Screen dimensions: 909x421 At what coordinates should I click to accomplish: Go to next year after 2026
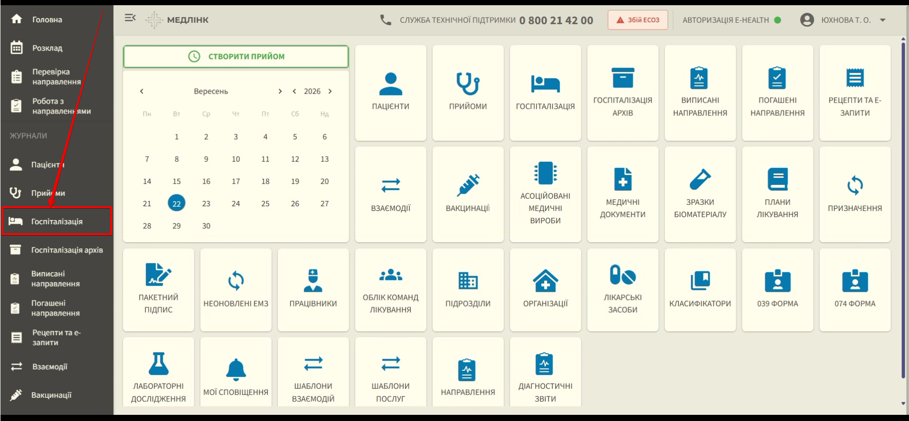tap(330, 91)
